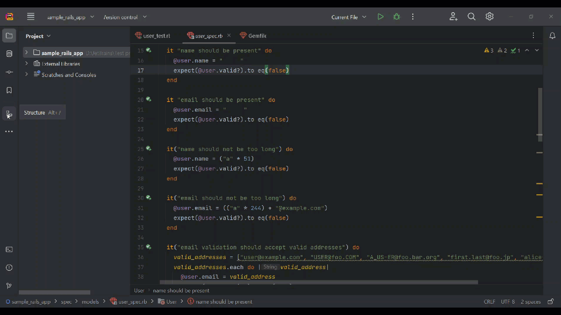Run test gutter icon on line 15

pyautogui.click(x=149, y=50)
